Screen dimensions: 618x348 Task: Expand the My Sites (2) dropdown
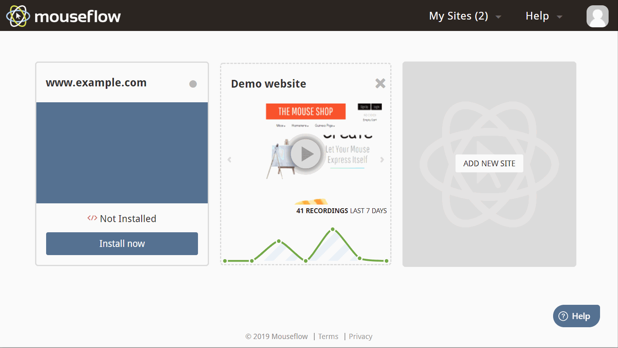click(465, 16)
